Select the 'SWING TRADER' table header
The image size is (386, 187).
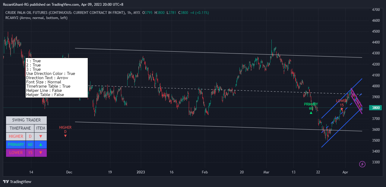pyautogui.click(x=27, y=120)
